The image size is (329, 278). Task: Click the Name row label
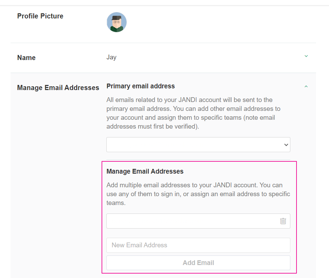[26, 58]
